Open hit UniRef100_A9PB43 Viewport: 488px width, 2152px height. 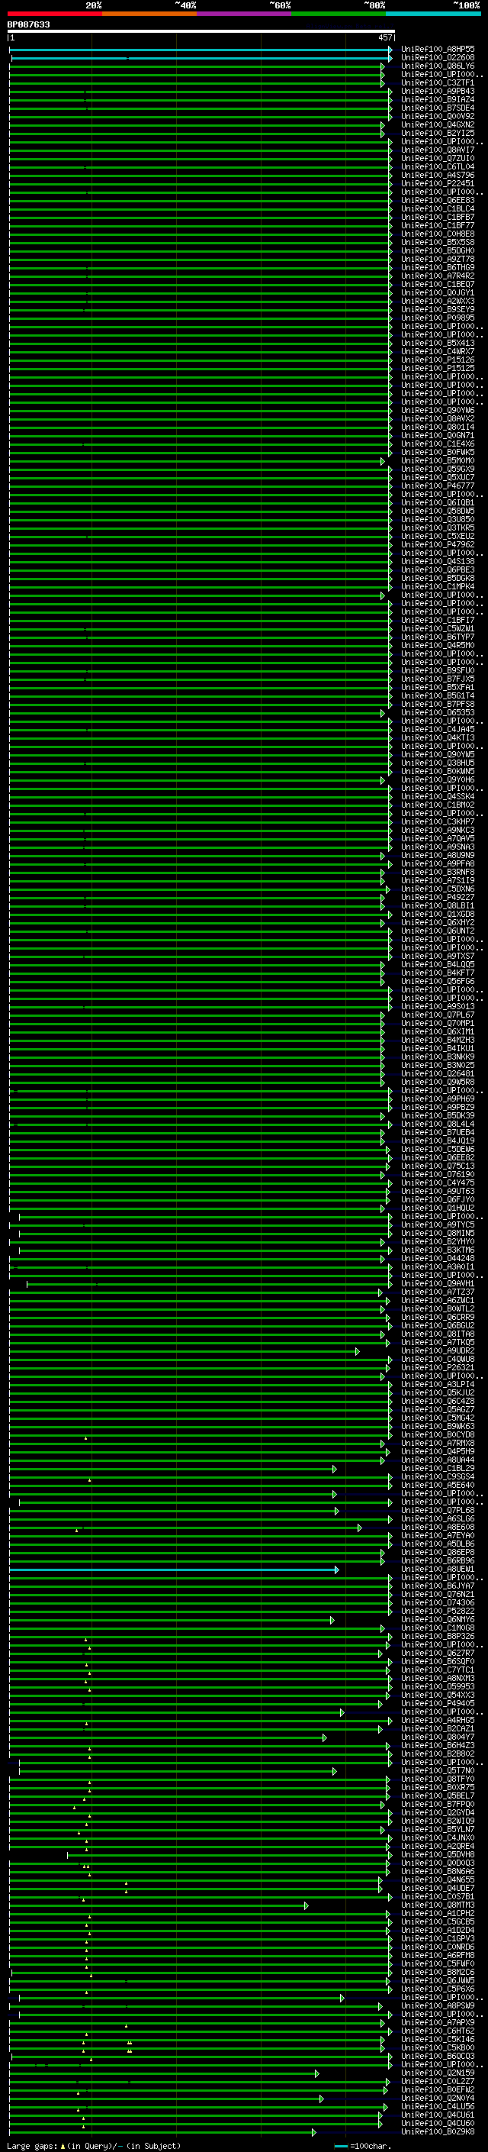pos(438,91)
